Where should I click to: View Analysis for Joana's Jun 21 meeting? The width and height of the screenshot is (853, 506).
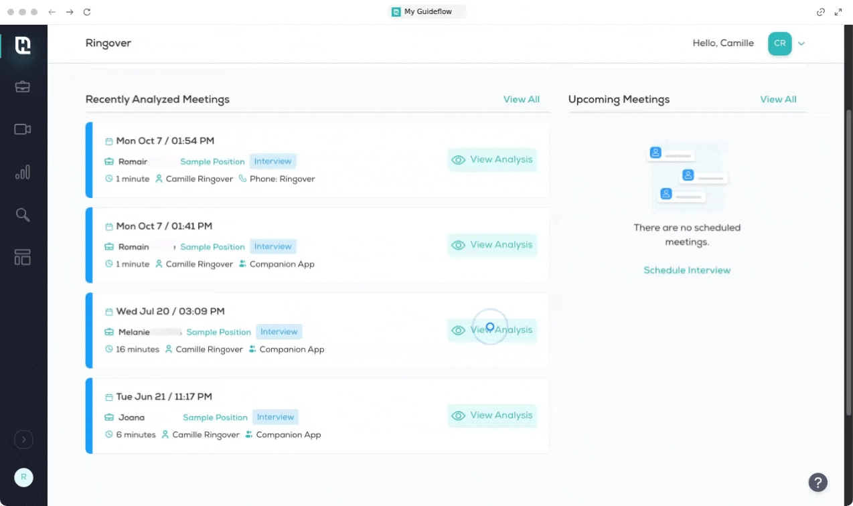[492, 416]
